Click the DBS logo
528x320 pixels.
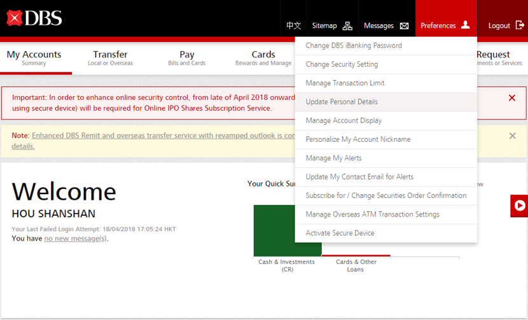34,18
